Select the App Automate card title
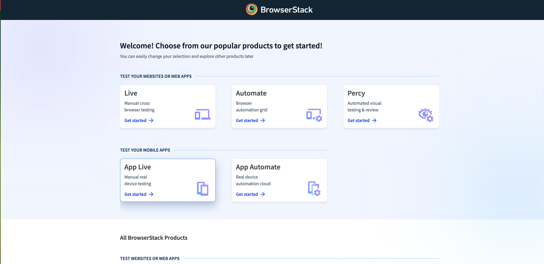Screen dimensions: 544x264 [x=258, y=167]
